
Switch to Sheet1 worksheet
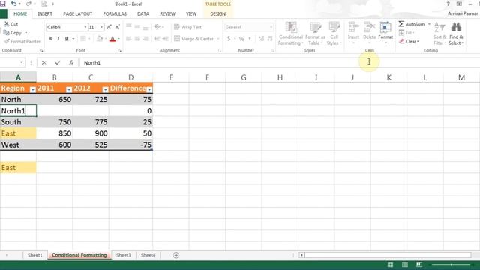coord(35,255)
